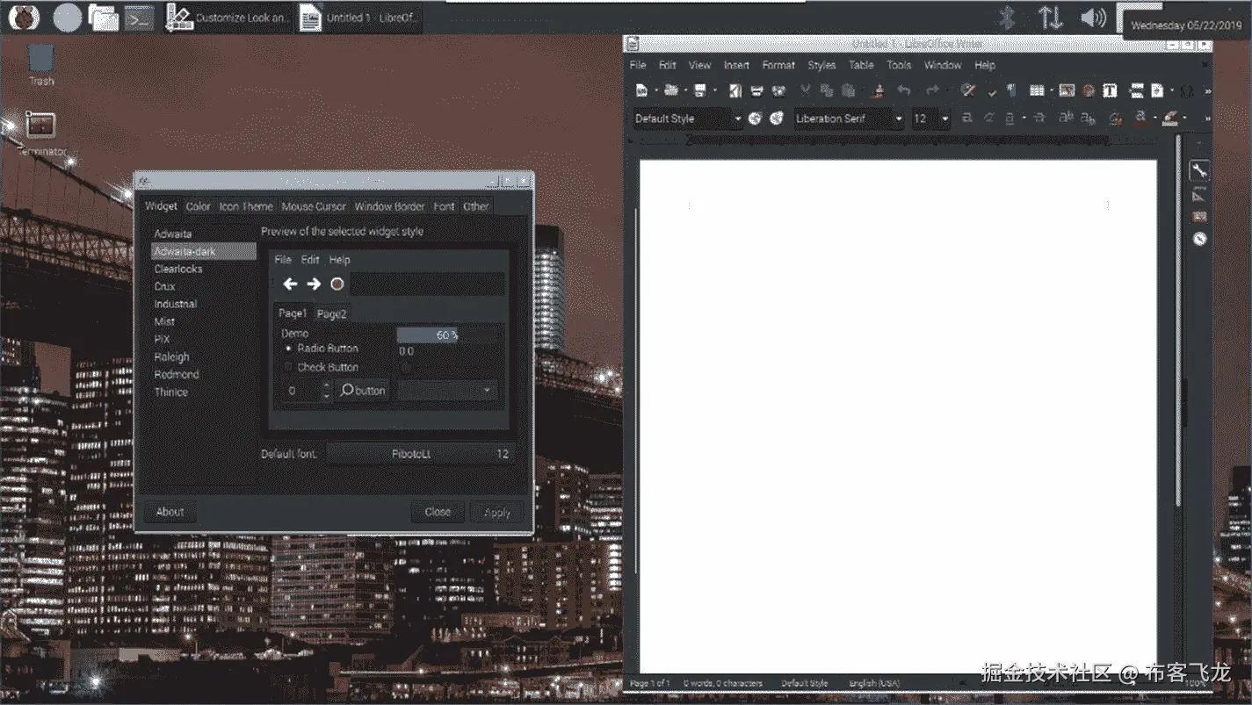The image size is (1252, 705).
Task: Select the Clearlooks theme in the list
Action: pyautogui.click(x=178, y=269)
